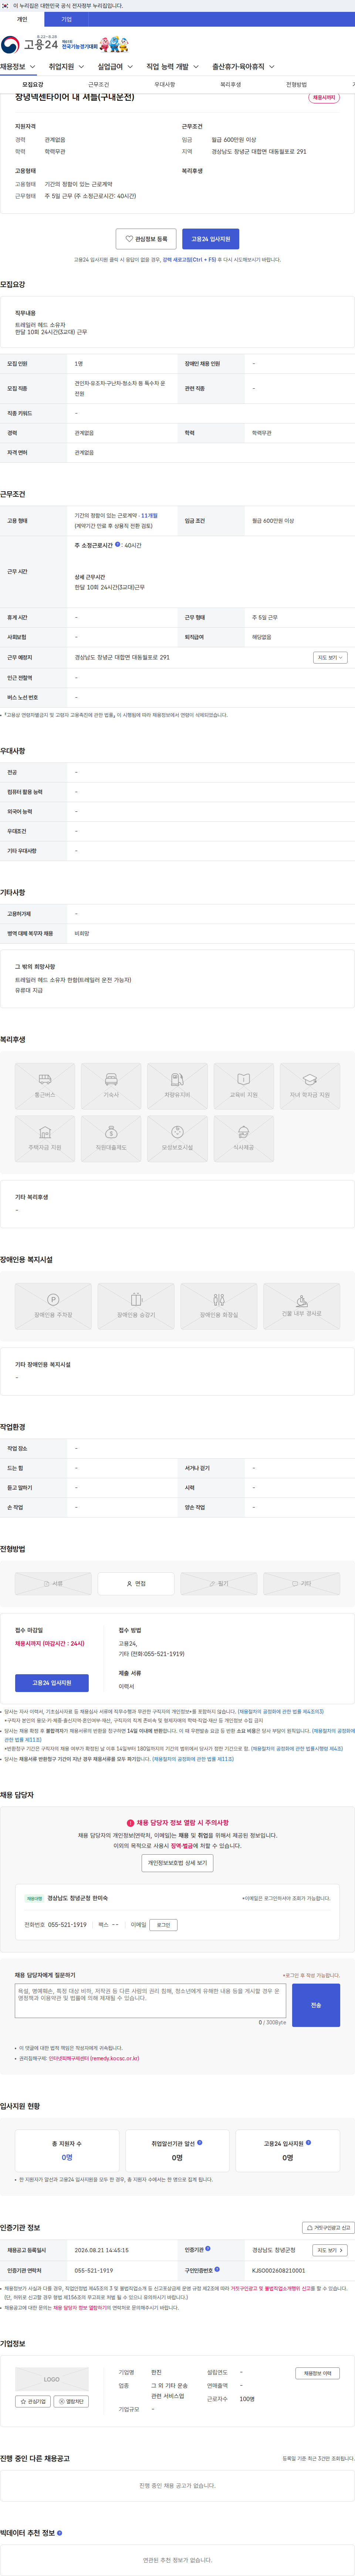Viewport: 355px width, 2576px height.
Task: Select the 건물 내부 경사로 icon
Action: pyautogui.click(x=301, y=1306)
